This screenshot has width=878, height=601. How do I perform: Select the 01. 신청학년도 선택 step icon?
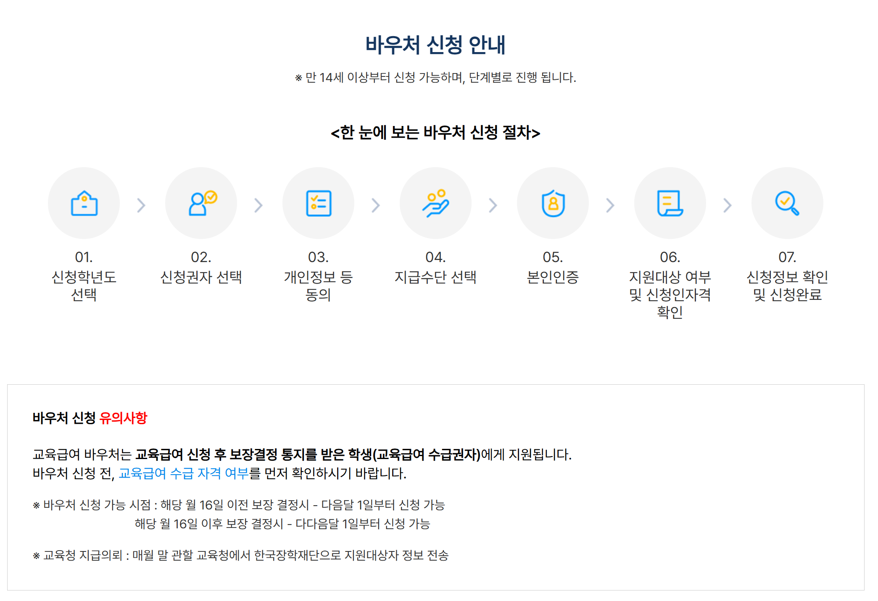pyautogui.click(x=84, y=203)
